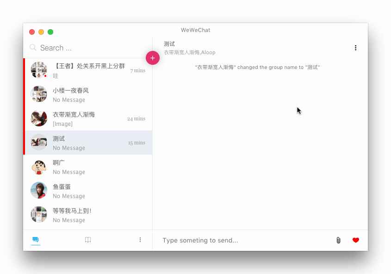Viewport: 391px width, 274px height.
Task: Click the red heart emoji icon
Action: [355, 240]
